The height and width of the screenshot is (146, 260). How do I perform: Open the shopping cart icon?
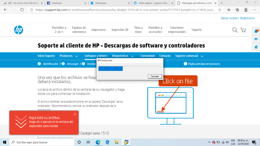pyautogui.click(x=243, y=30)
